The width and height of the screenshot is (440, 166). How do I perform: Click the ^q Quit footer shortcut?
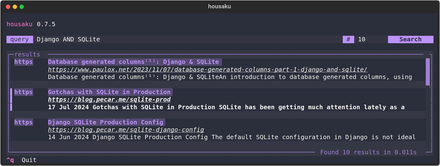point(22,160)
